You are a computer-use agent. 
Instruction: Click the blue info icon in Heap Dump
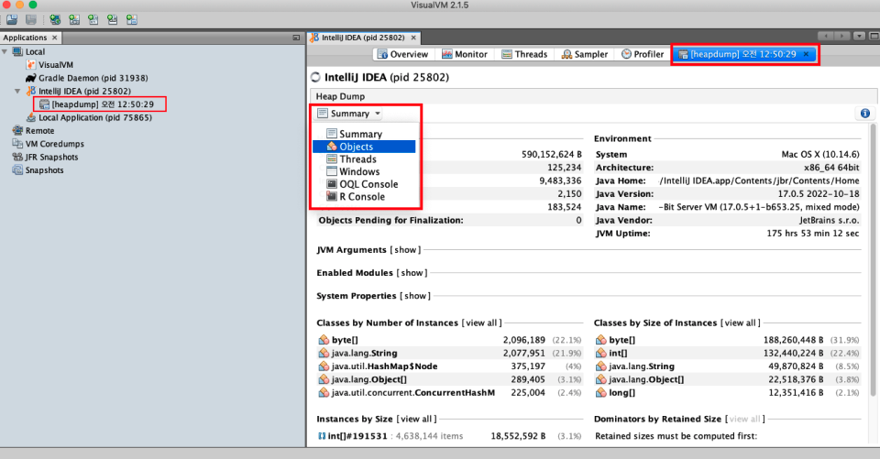click(x=864, y=114)
